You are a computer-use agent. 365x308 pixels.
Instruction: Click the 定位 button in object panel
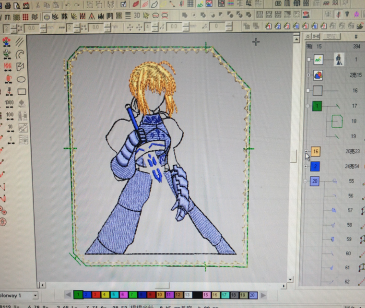tap(331, 36)
